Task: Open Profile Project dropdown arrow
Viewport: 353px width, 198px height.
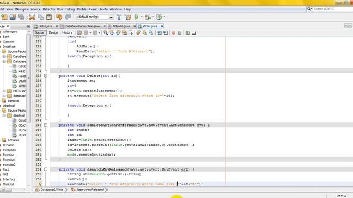Action: [164, 17]
